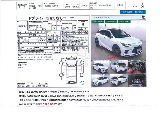Click the FAT shift type field
Image resolution: width=164 pixels, height=115 pixels.
coord(56,33)
